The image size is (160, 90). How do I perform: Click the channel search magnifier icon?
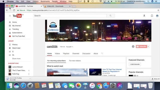click(x=102, y=53)
